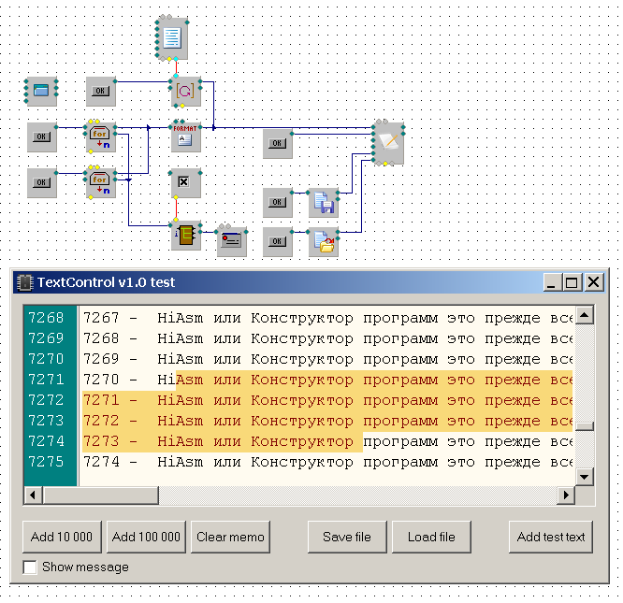
Task: Select the load-file open folder element
Action: pyautogui.click(x=324, y=242)
